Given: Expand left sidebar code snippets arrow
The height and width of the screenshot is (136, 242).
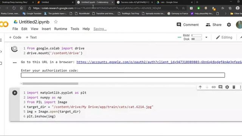Looking at the screenshot, I should coord(1,51).
